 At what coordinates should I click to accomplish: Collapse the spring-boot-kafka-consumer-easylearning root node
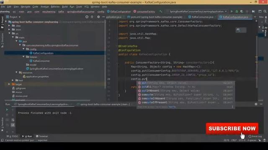coord(6,22)
